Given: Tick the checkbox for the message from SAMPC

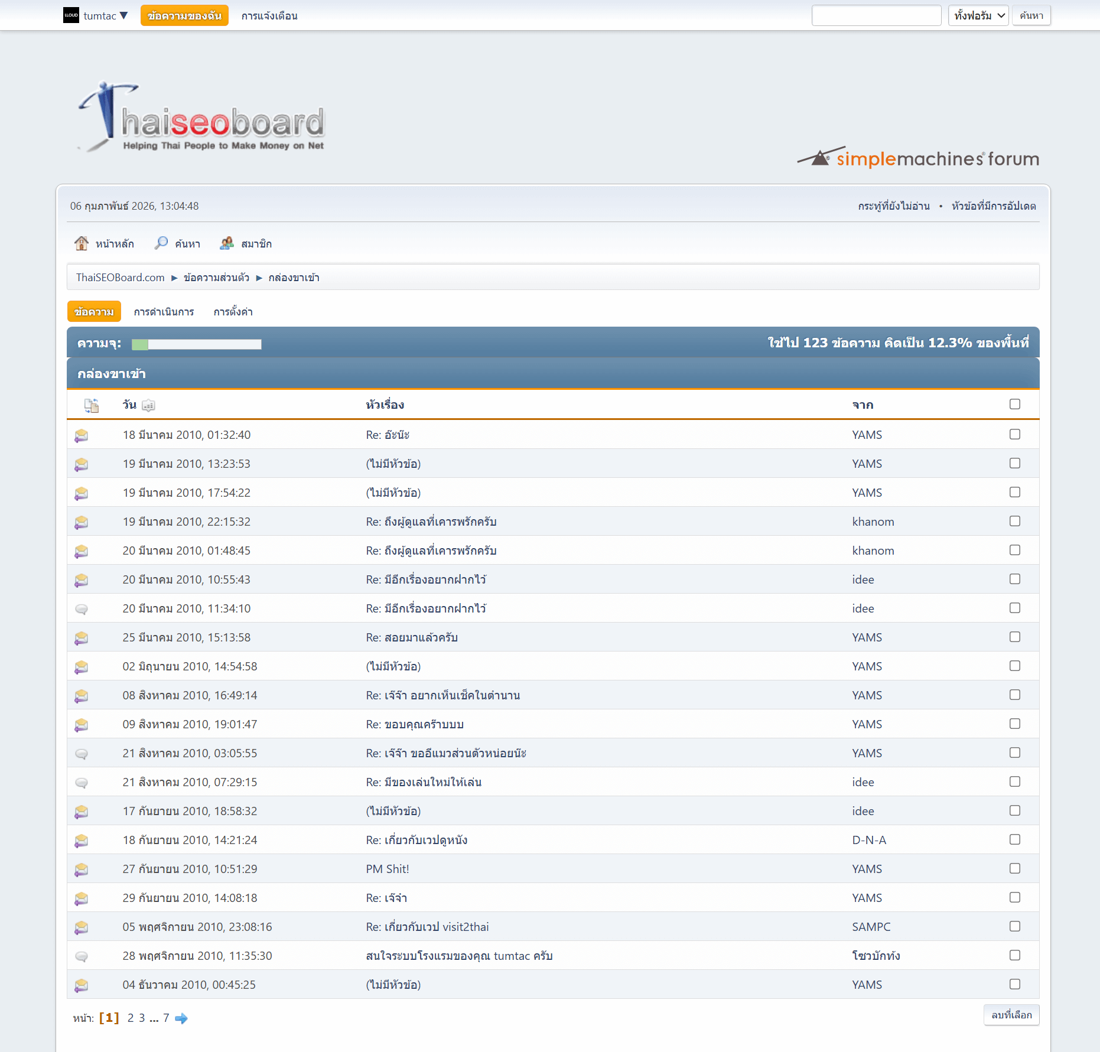Looking at the screenshot, I should (x=1015, y=926).
